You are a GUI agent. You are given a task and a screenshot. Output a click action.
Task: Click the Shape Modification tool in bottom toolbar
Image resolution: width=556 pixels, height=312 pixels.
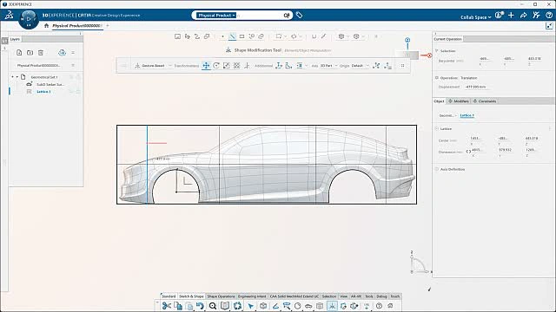click(332, 306)
